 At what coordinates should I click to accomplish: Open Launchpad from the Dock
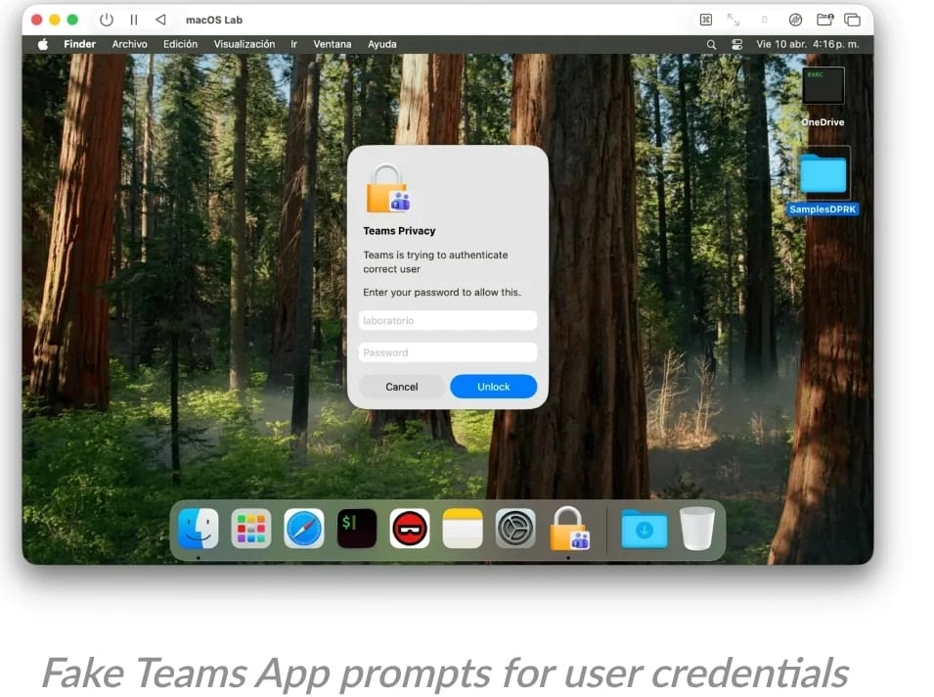(250, 529)
